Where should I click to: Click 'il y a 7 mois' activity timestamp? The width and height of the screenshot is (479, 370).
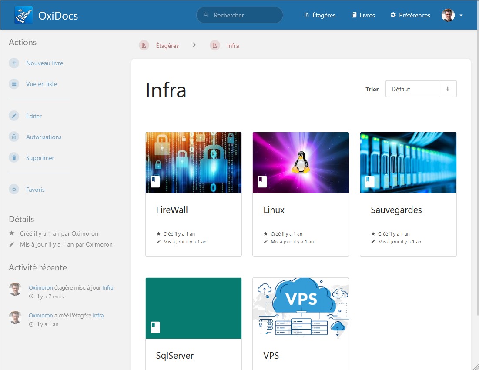[50, 297]
